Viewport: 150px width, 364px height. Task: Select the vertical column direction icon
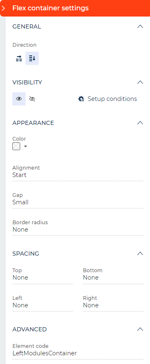(x=32, y=58)
